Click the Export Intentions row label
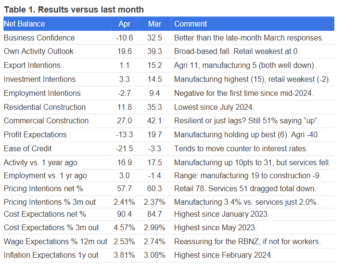 [32, 66]
